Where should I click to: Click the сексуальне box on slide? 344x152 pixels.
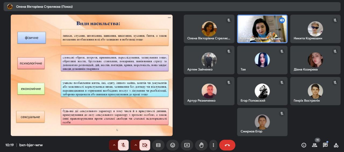tap(30, 117)
